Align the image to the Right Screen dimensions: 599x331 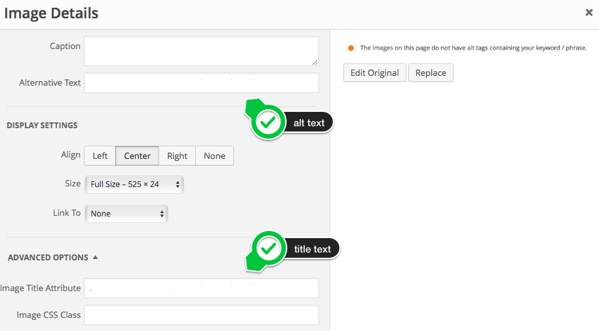click(x=177, y=156)
